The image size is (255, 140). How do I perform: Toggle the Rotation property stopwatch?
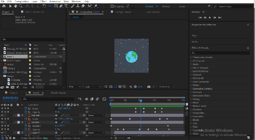coord(26,126)
